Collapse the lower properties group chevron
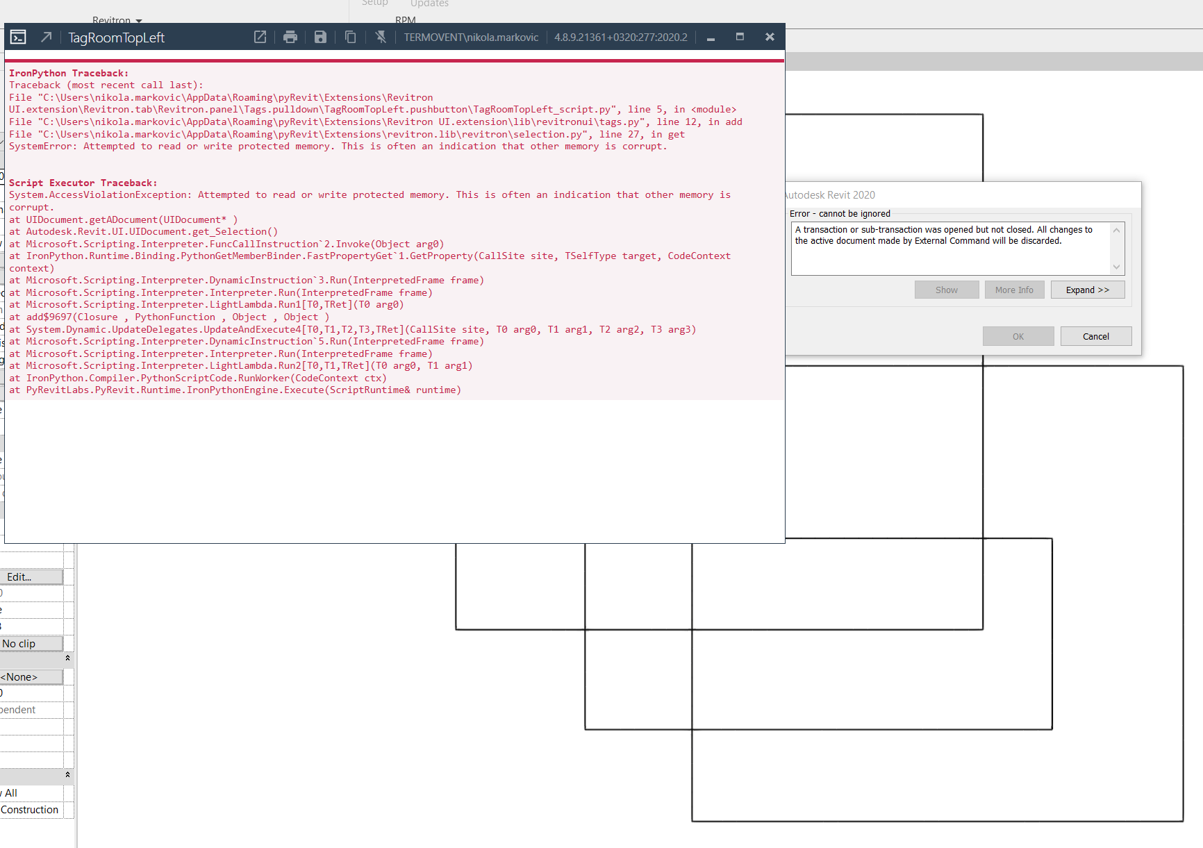Screen dimensions: 1203x848 click(x=67, y=774)
